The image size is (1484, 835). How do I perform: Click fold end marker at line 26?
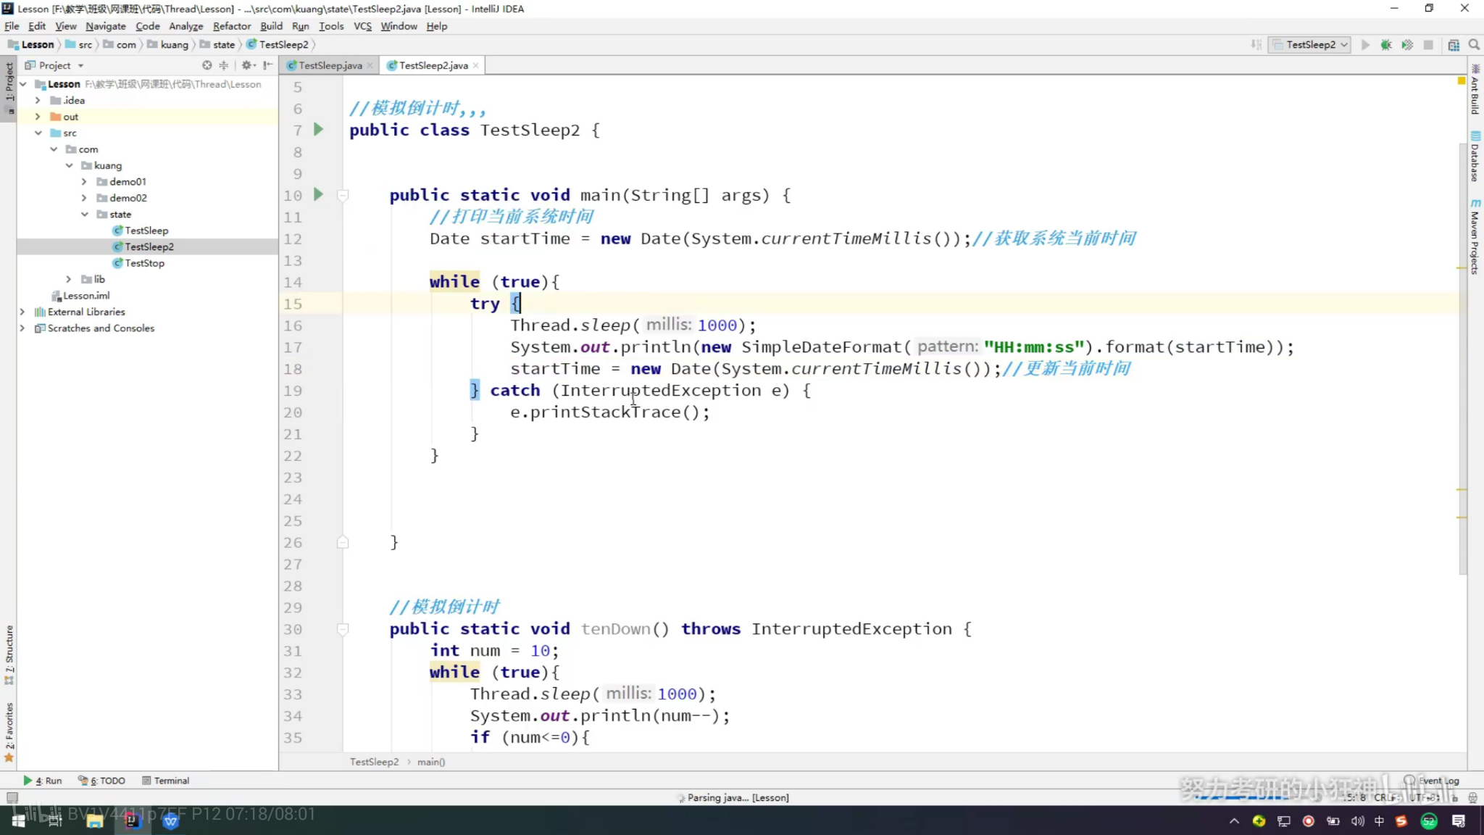pos(343,542)
